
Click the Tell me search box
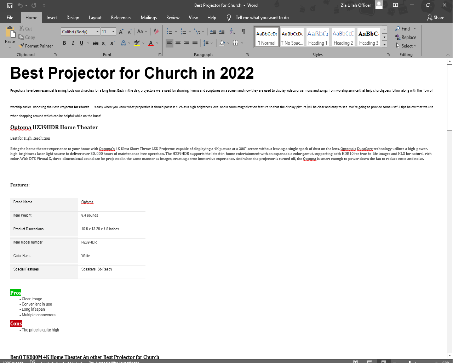pos(262,17)
